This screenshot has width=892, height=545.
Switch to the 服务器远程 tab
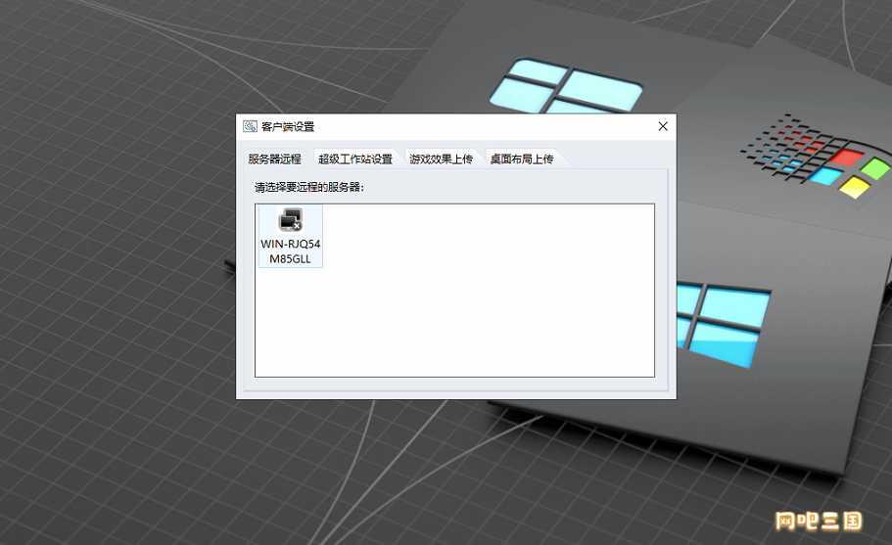click(275, 159)
